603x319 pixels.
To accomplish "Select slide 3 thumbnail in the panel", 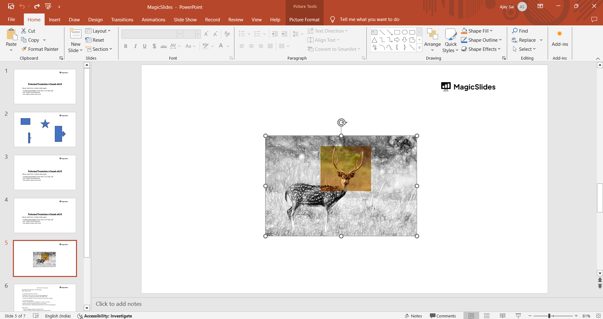I will [45, 172].
